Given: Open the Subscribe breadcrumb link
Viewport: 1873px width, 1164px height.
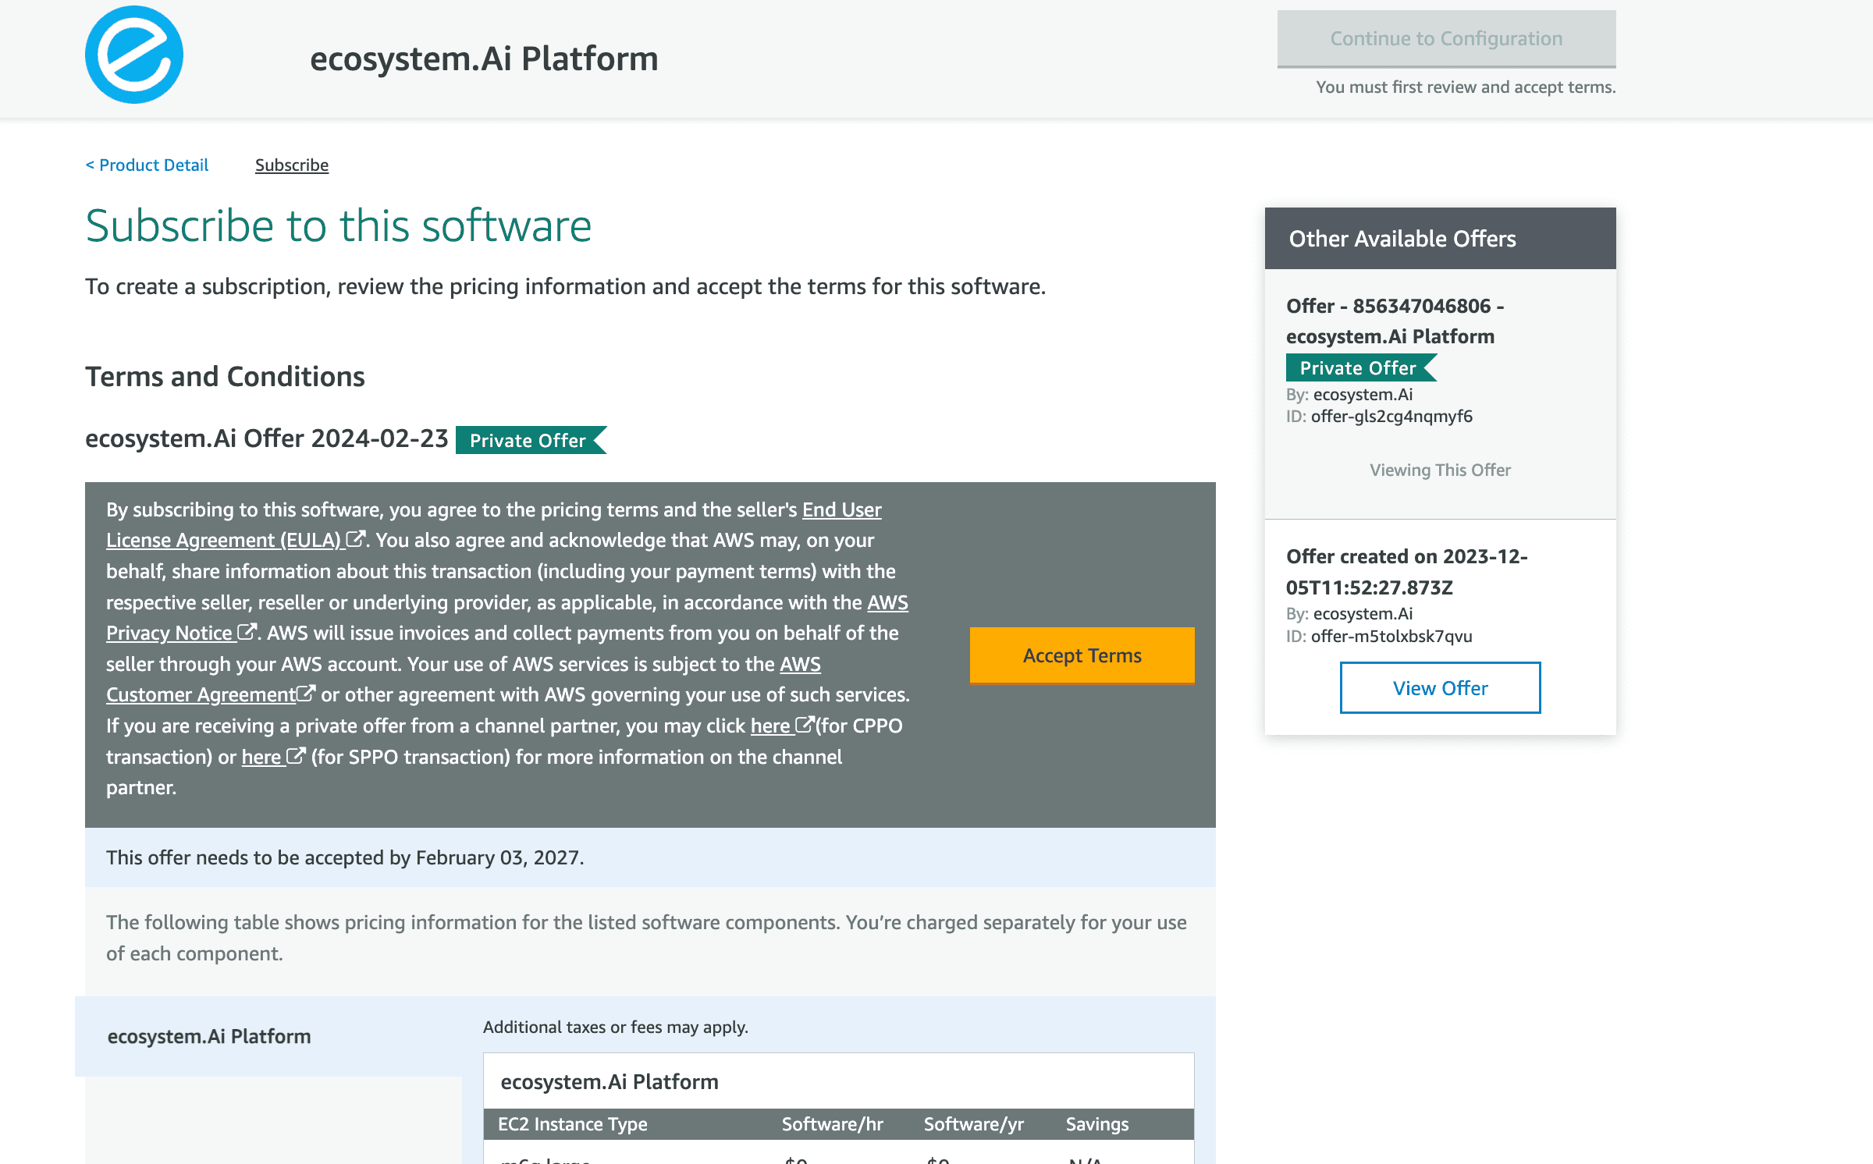Looking at the screenshot, I should [x=292, y=165].
